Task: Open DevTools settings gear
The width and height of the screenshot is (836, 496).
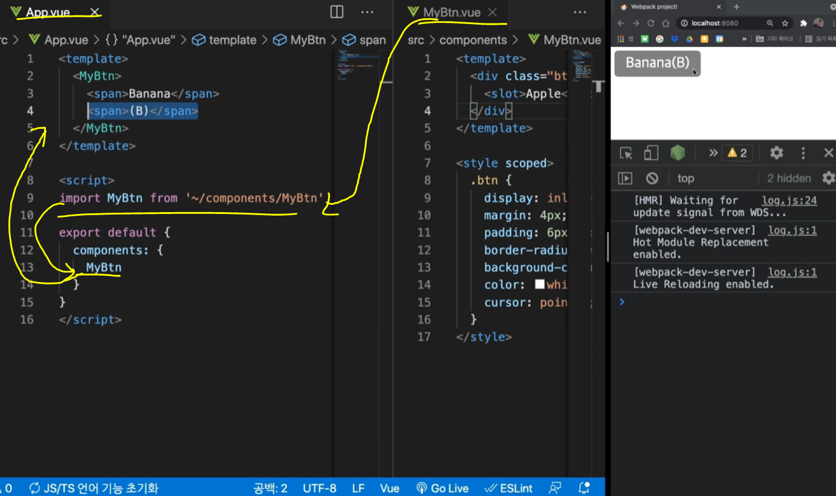Action: tap(776, 153)
